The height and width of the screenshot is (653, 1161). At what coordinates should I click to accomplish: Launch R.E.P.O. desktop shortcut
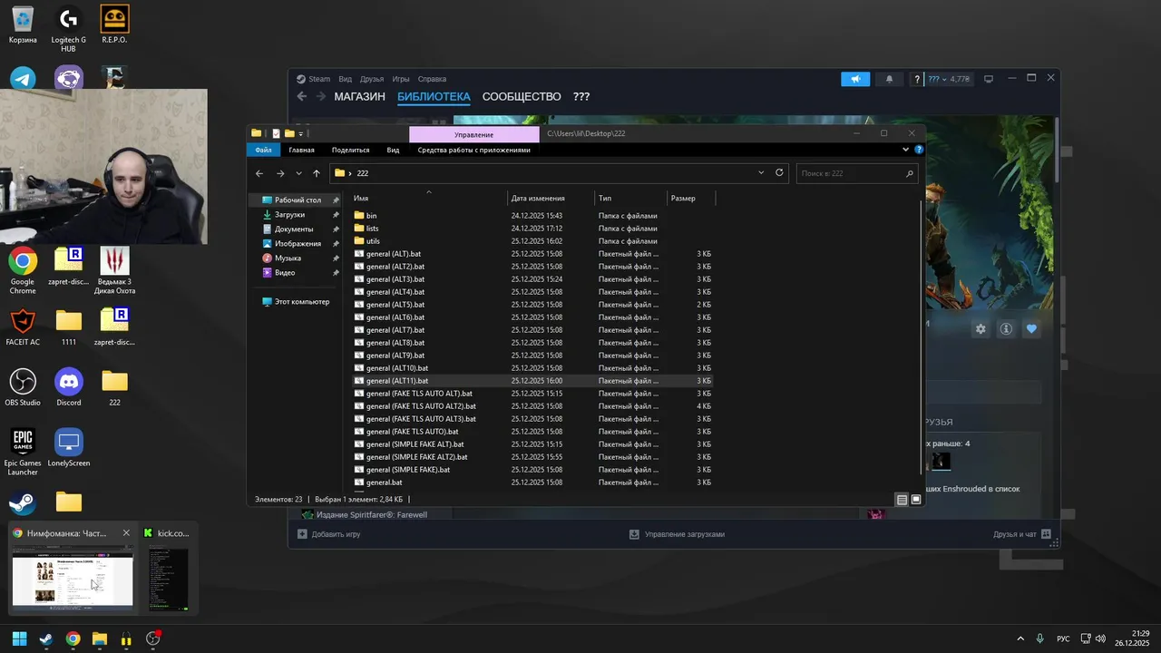(114, 24)
